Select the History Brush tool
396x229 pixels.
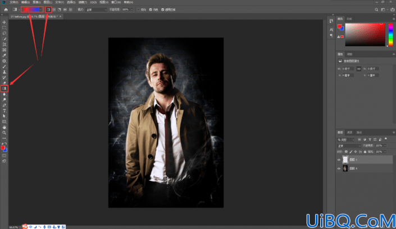click(4, 77)
